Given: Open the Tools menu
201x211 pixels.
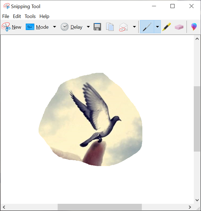Looking at the screenshot, I should click(x=30, y=16).
